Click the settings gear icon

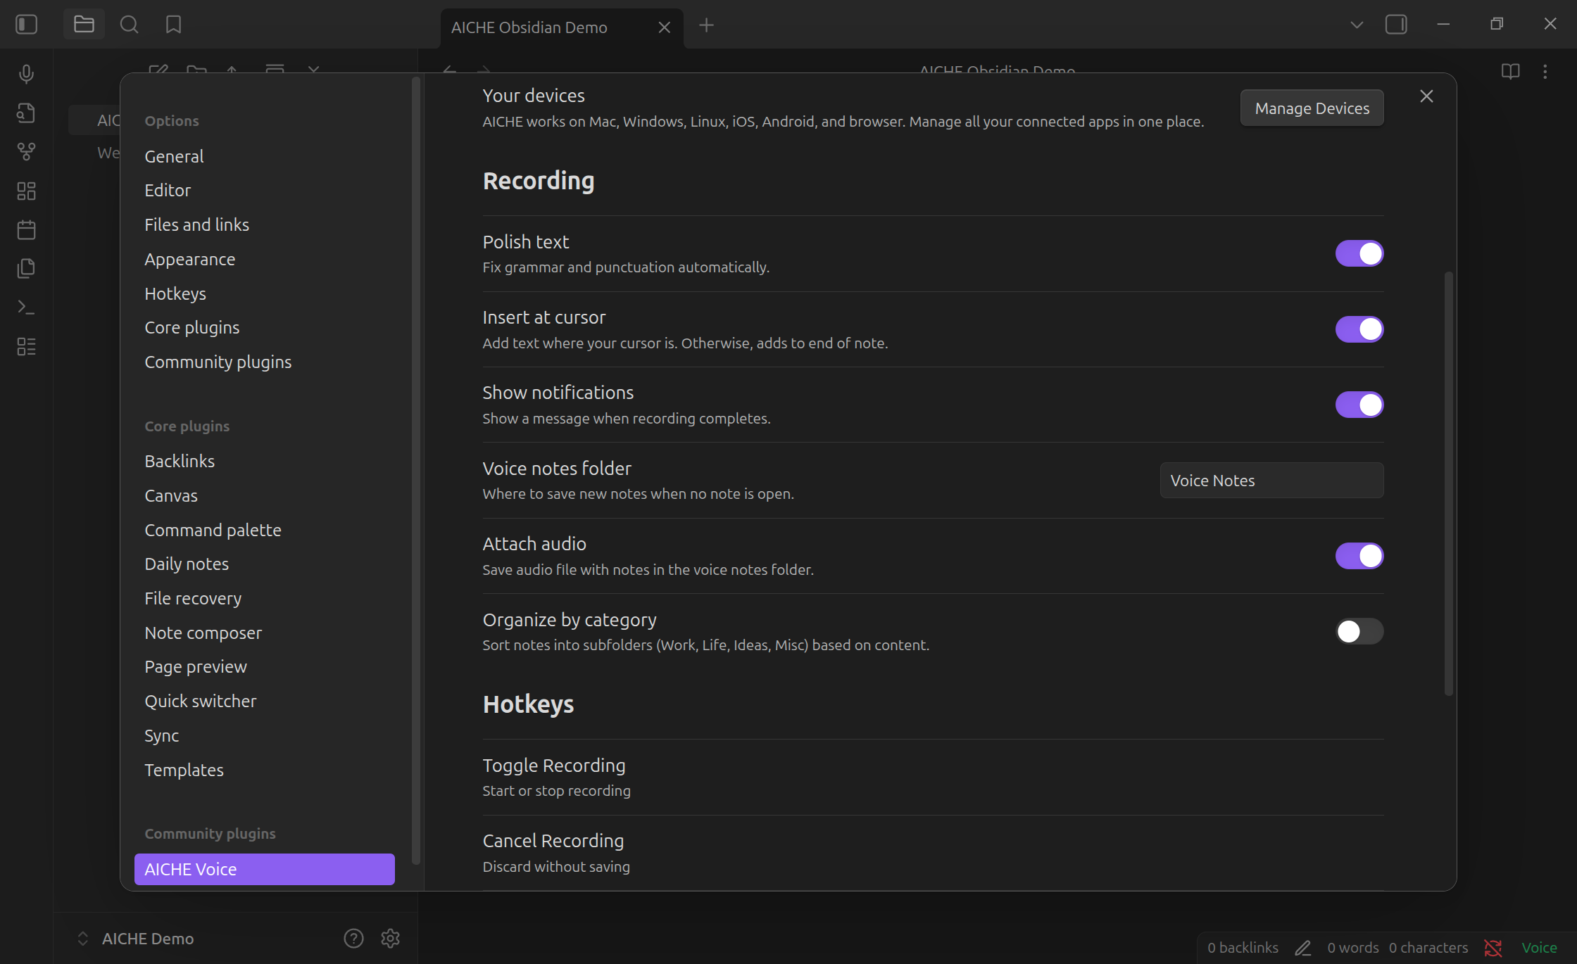click(390, 938)
